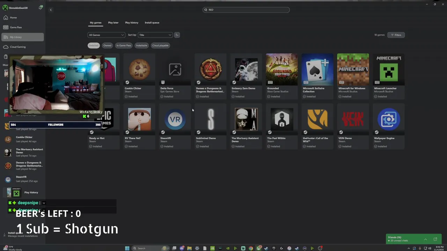Screen dimensions: 447x251
Task: Open VEIN Demo tile
Action: tap(353, 126)
